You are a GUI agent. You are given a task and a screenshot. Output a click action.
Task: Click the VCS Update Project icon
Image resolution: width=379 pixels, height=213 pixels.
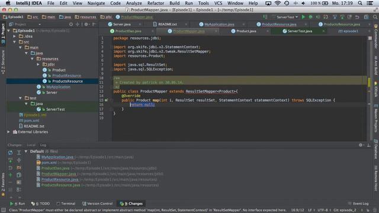(x=335, y=17)
